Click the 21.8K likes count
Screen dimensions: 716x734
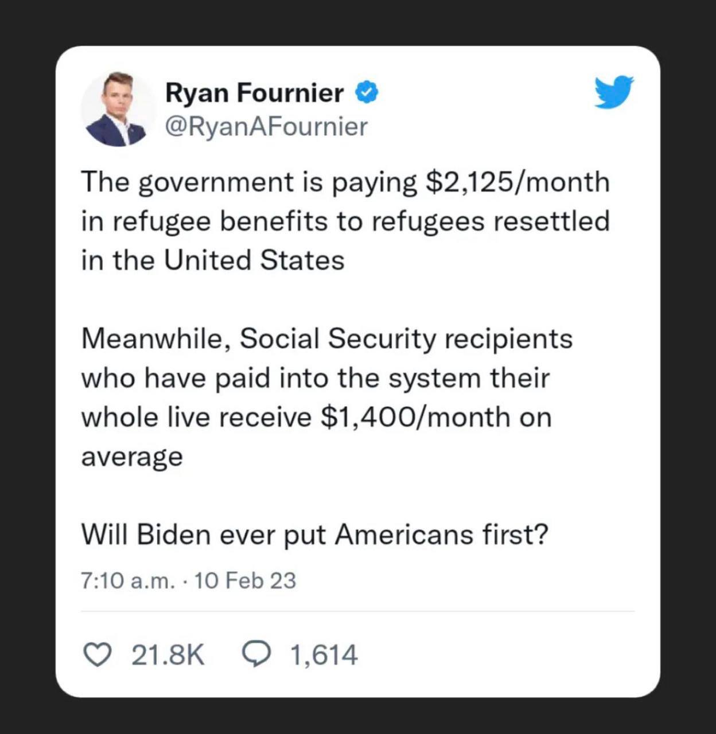click(168, 655)
